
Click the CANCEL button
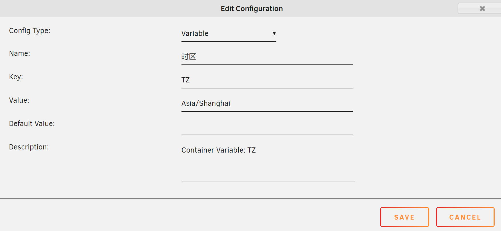[x=465, y=217]
